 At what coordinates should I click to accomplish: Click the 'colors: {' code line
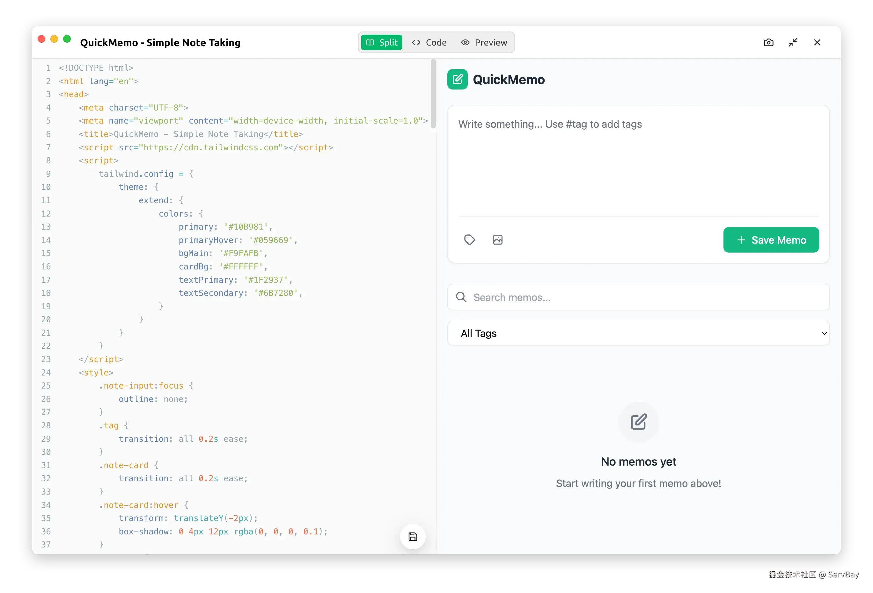coord(181,214)
